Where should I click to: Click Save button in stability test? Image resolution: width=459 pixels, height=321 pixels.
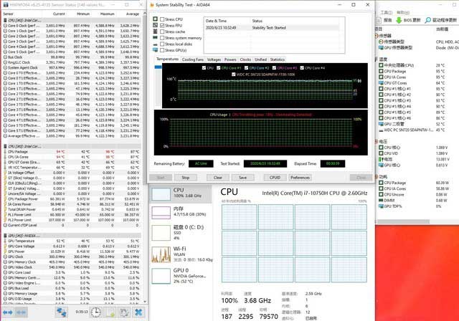pos(242,178)
